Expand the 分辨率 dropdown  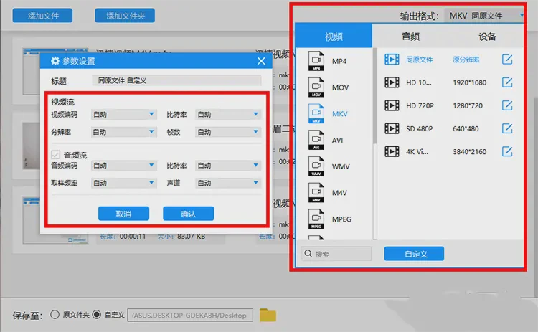point(123,132)
